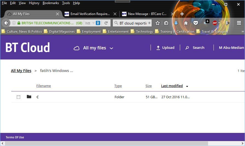
Task: Go back with the browser back arrow
Action: click(x=6, y=23)
